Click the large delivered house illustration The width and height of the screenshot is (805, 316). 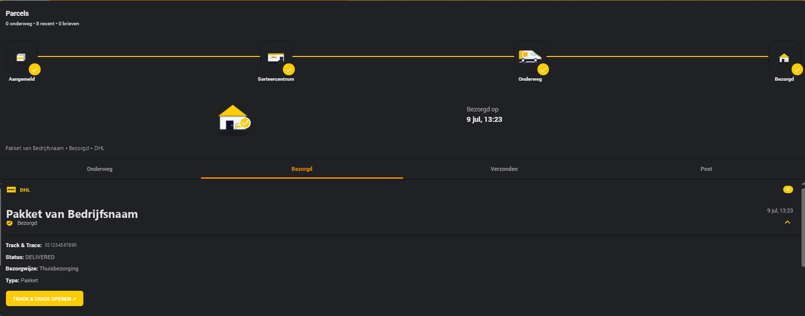point(234,120)
